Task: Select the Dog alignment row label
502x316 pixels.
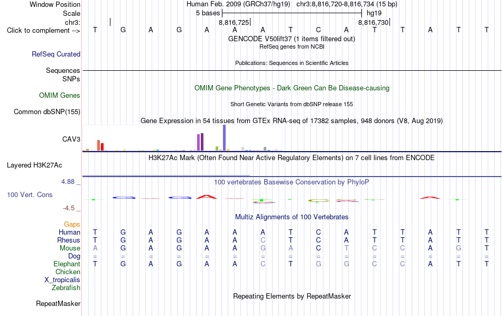Action: [x=74, y=256]
